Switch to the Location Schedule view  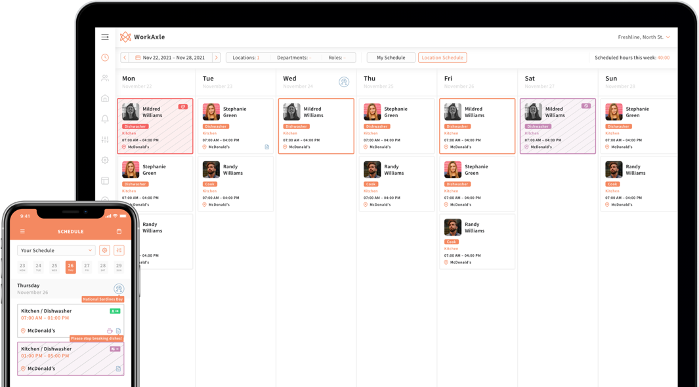click(x=442, y=58)
